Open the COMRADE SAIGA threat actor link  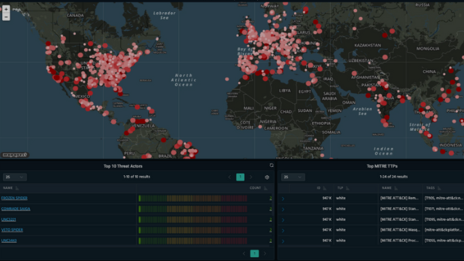tap(16, 209)
